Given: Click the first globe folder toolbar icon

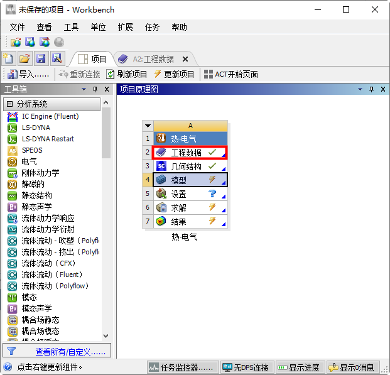Looking at the screenshot, I should 16,42.
